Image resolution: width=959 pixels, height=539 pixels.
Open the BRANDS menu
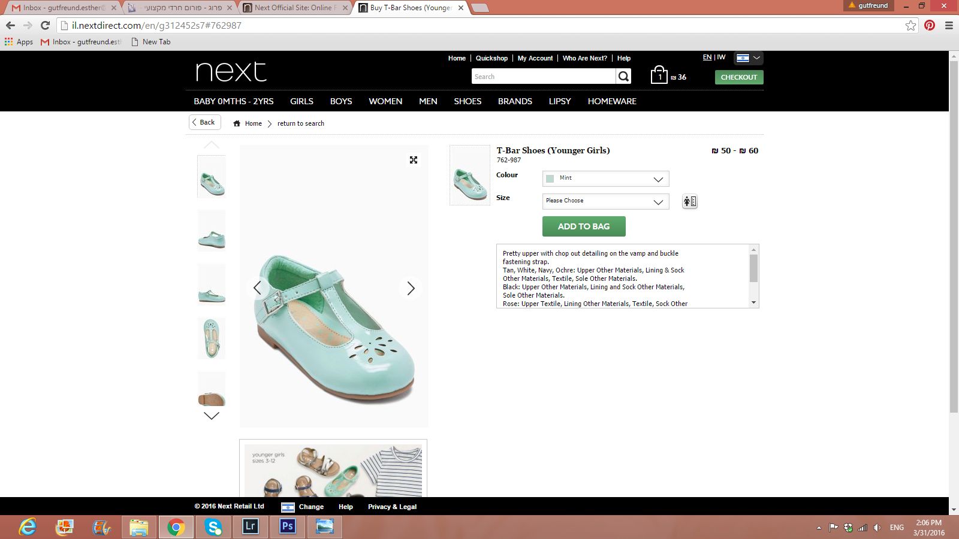[x=515, y=101]
